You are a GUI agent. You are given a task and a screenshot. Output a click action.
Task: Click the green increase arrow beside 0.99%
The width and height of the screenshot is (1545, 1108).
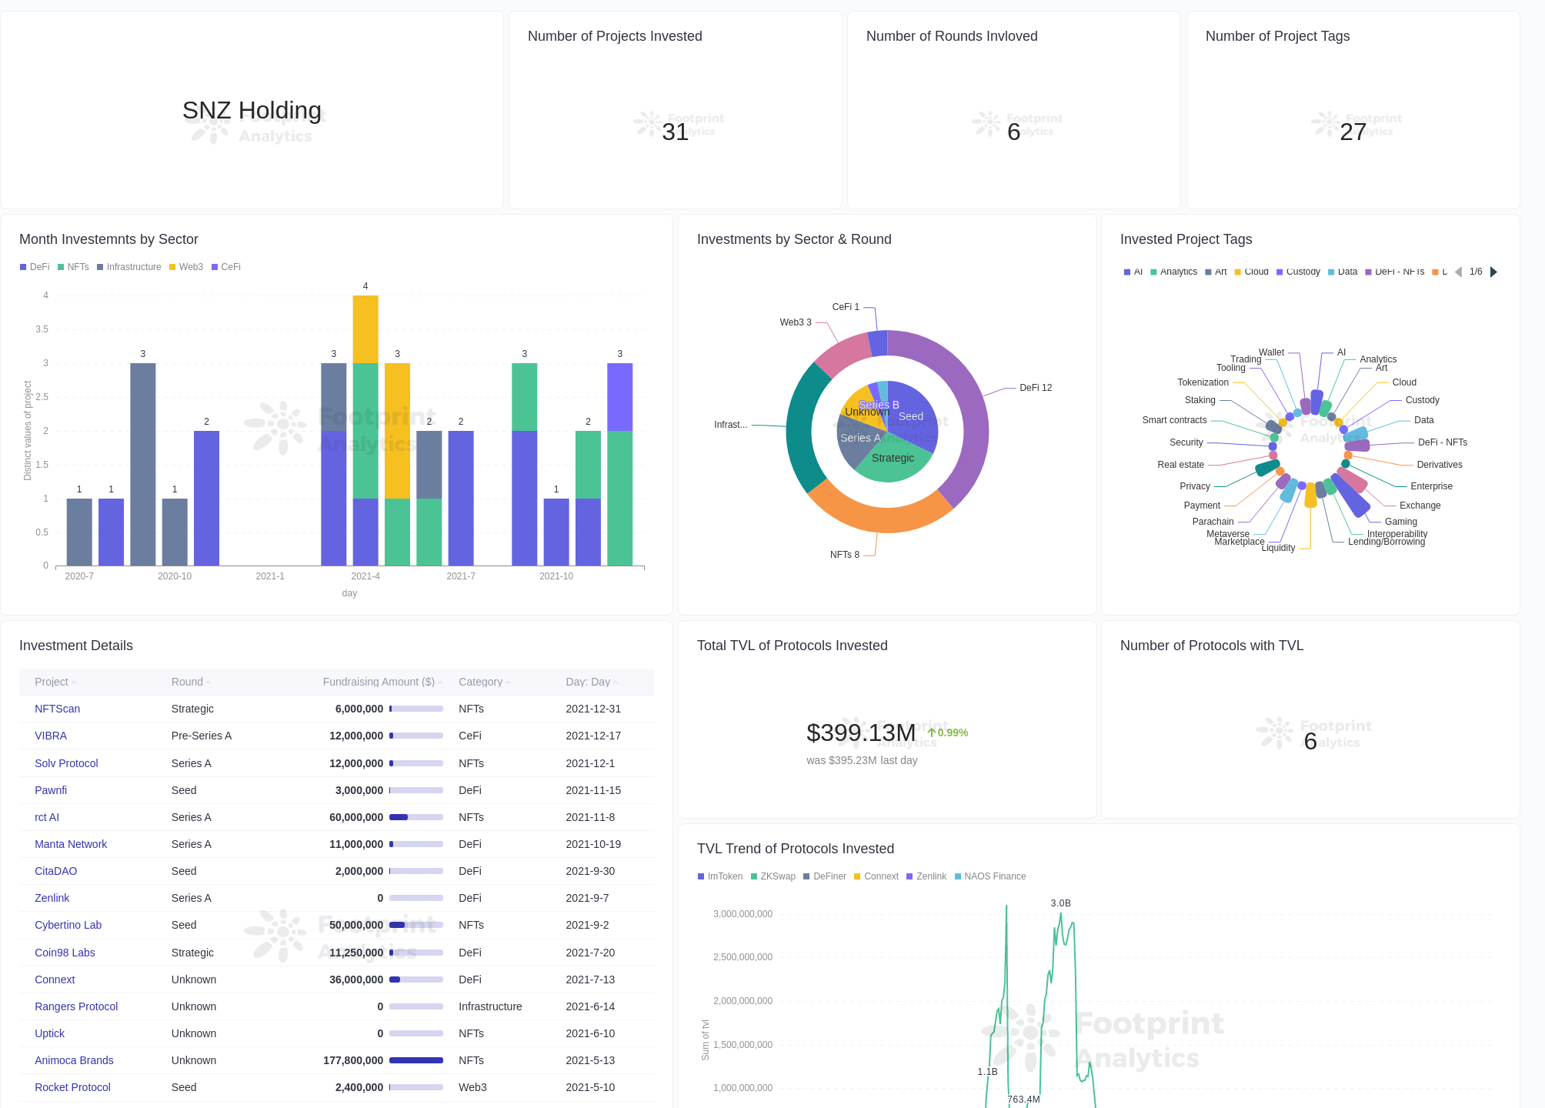click(x=931, y=733)
